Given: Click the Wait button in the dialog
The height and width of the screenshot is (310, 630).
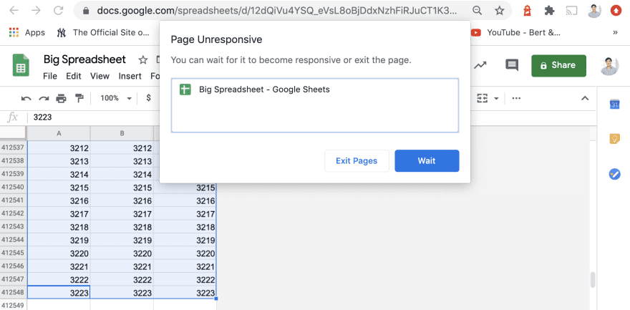Looking at the screenshot, I should pos(427,161).
